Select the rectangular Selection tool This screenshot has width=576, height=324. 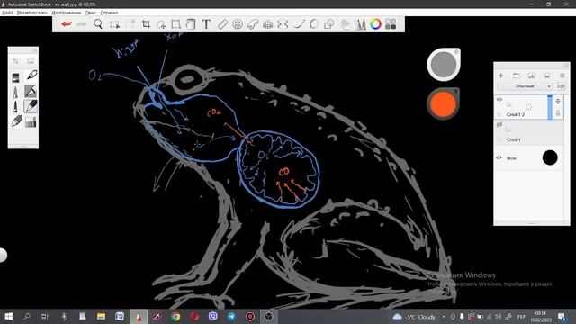[114, 24]
